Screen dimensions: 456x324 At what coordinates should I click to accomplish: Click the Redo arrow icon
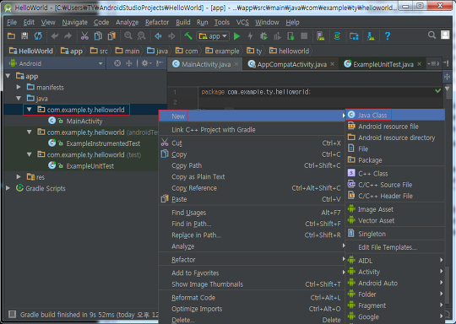click(68, 36)
